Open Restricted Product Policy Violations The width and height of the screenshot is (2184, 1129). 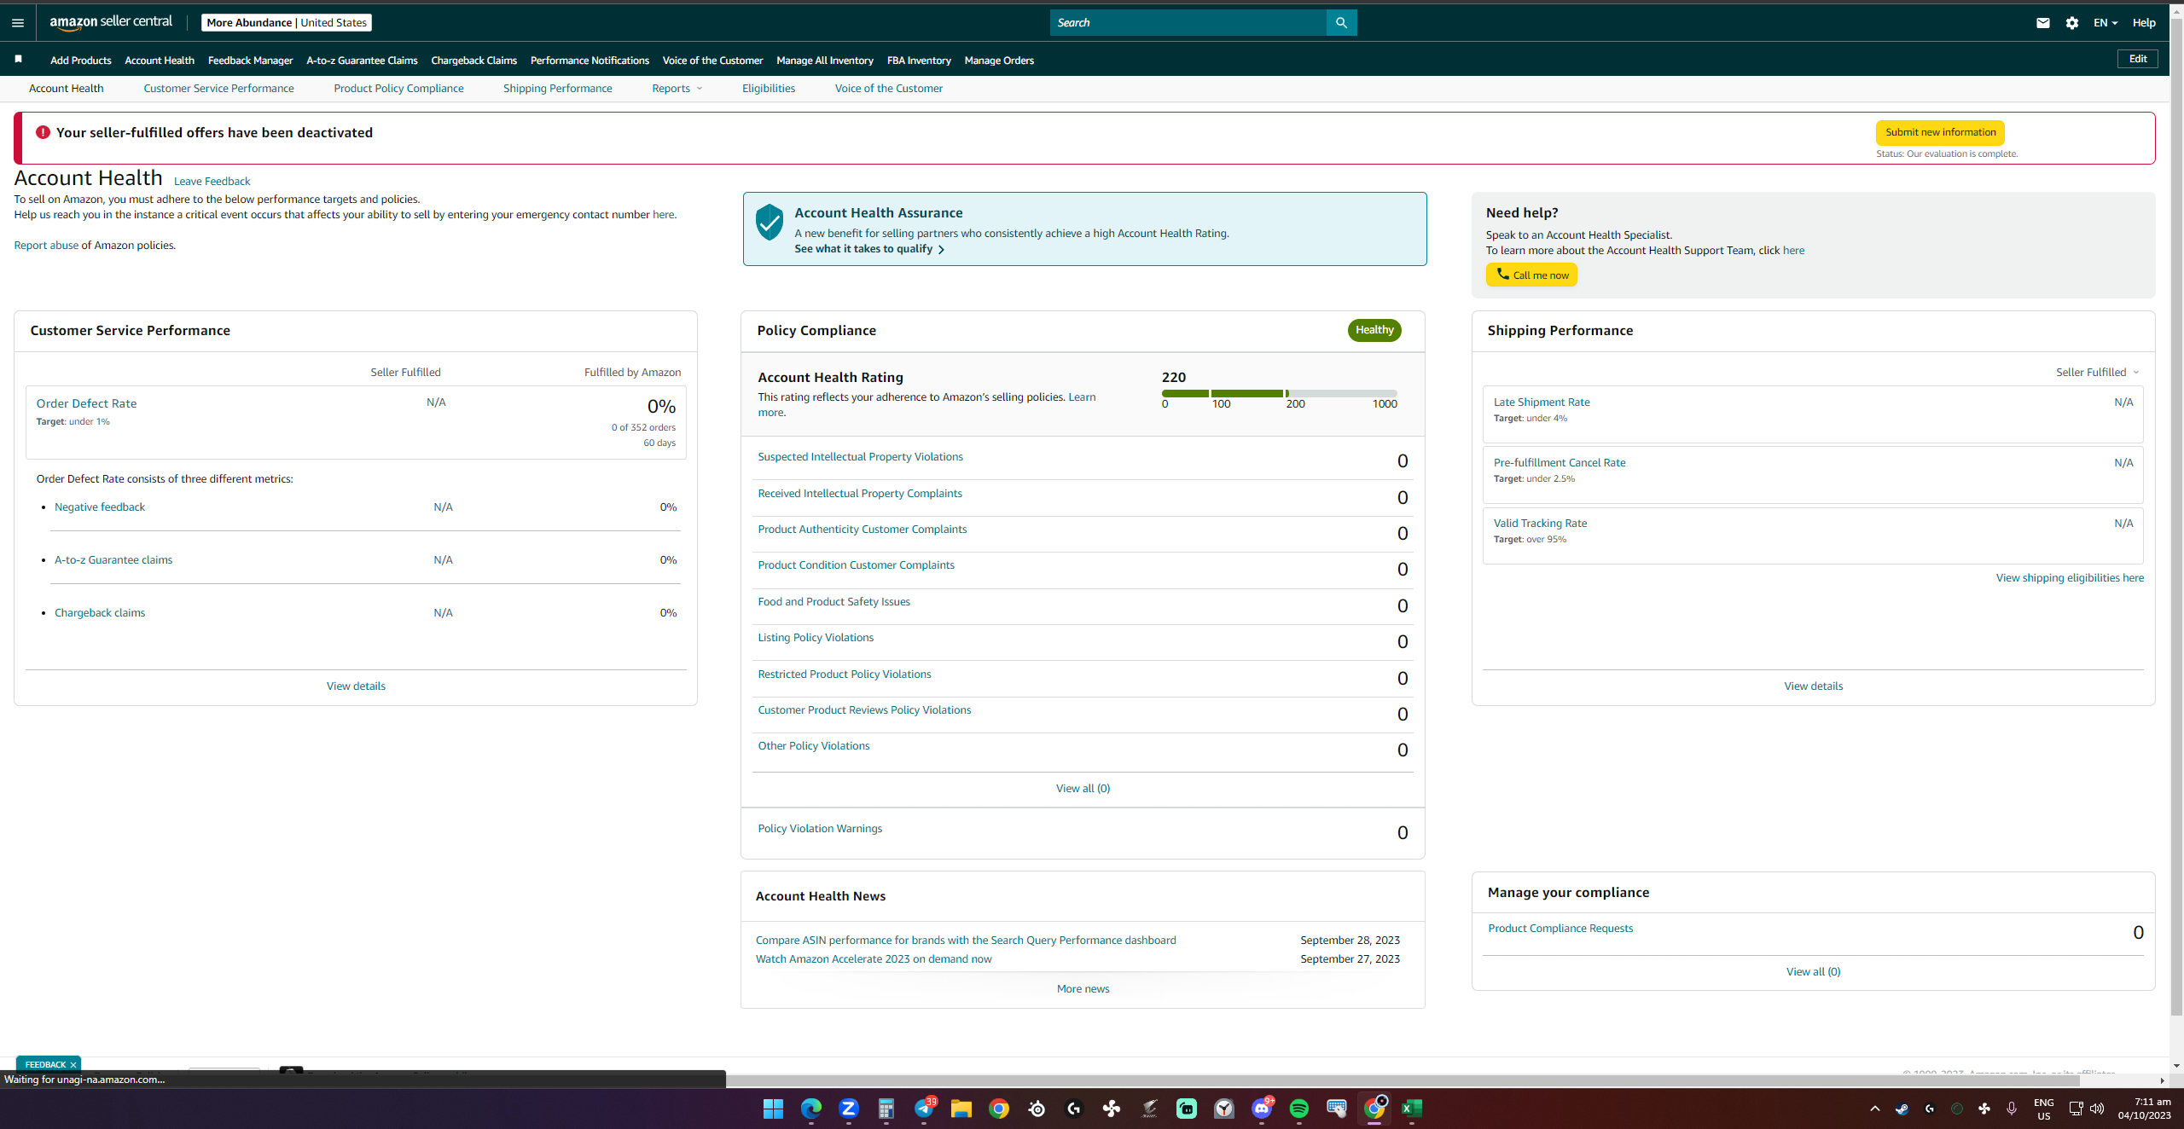click(845, 675)
